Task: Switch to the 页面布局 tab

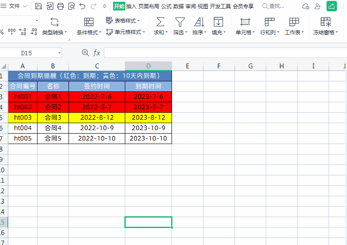Action: tap(149, 6)
